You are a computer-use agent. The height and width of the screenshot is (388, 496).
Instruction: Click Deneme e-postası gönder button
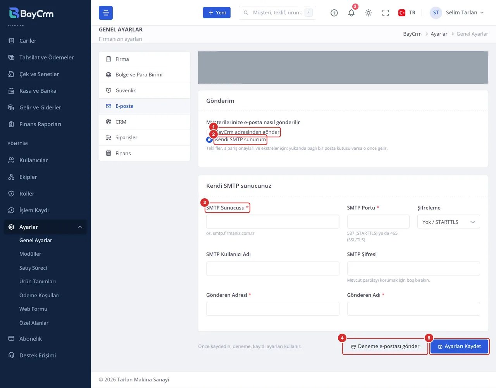pos(385,346)
